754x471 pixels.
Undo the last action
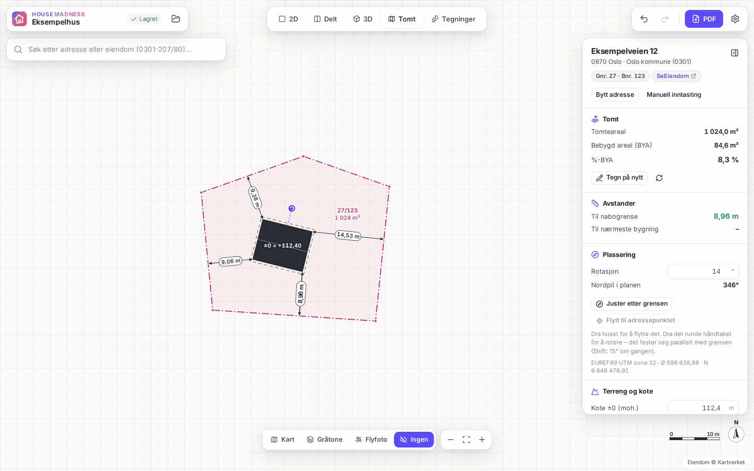tap(644, 19)
